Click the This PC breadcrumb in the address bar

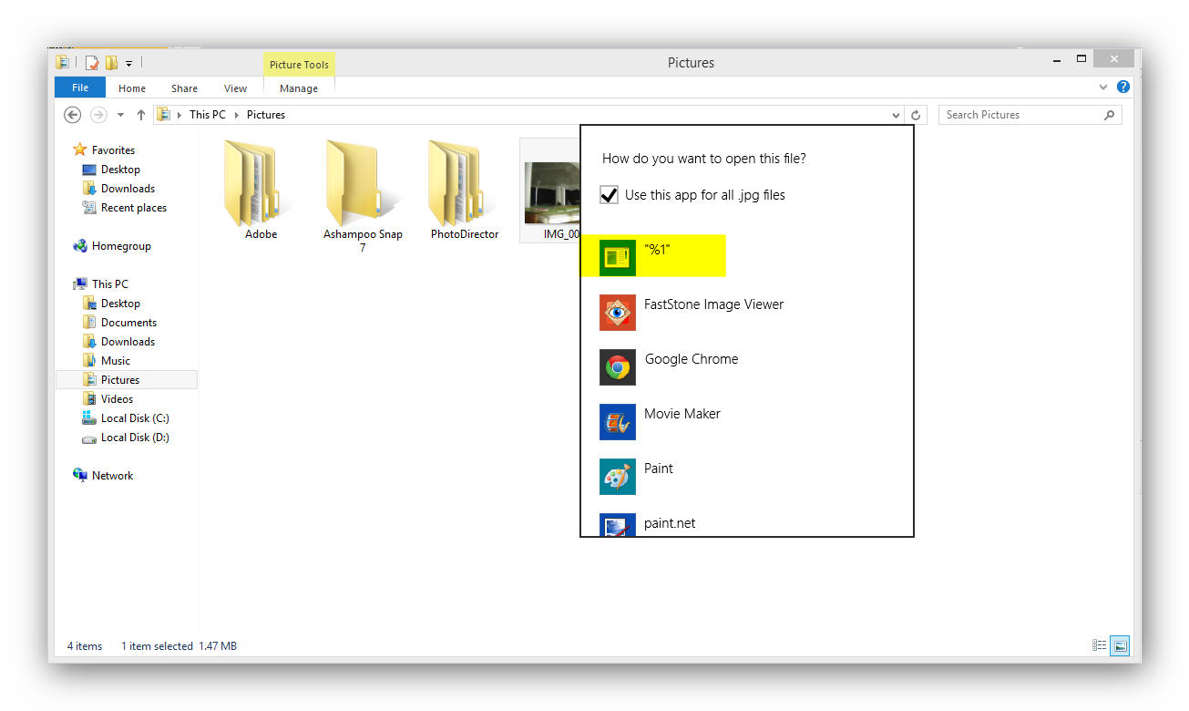point(208,115)
